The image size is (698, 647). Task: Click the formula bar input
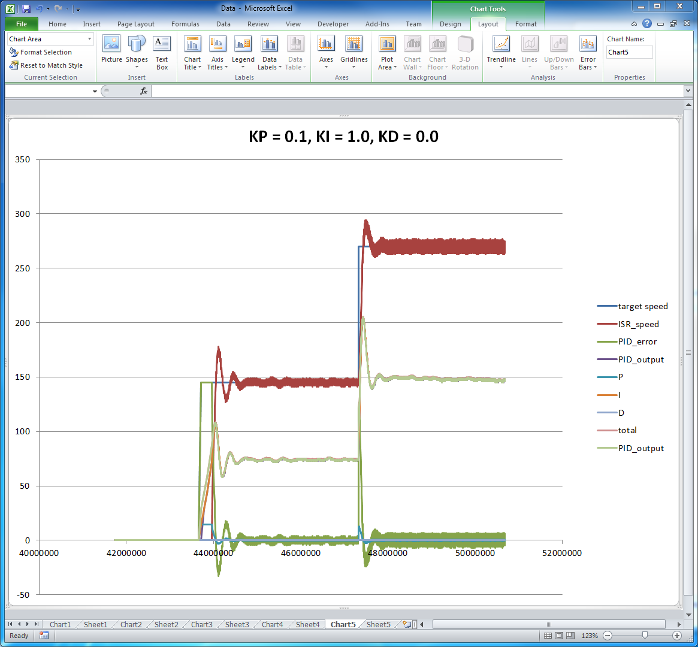pos(417,91)
